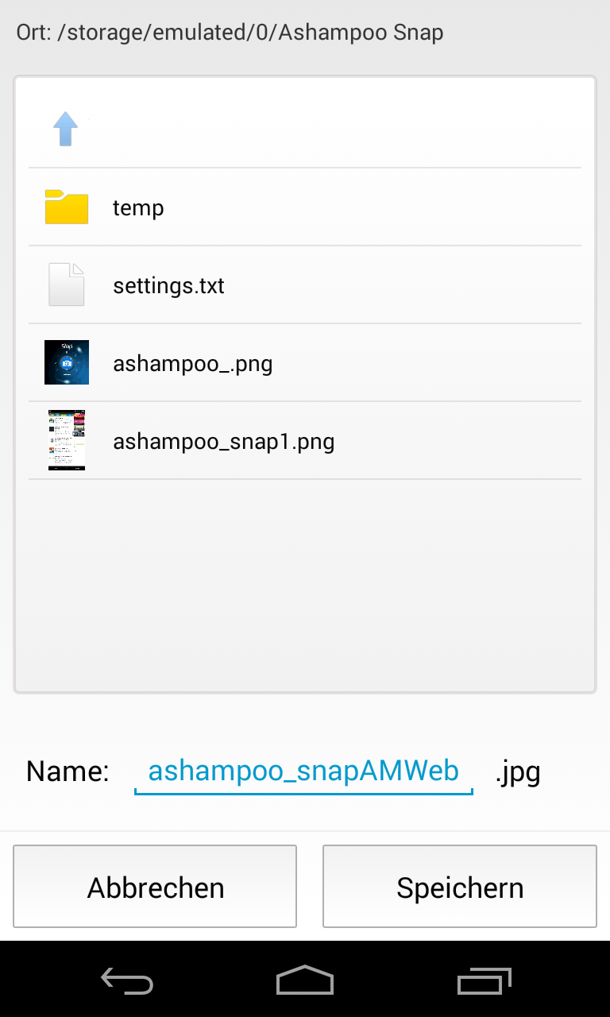Tap the Android back navigation icon
Viewport: 610px width, 1017px height.
coord(127,981)
